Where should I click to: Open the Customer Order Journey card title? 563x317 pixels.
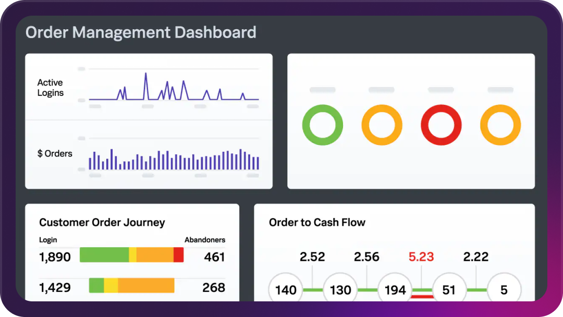click(102, 222)
